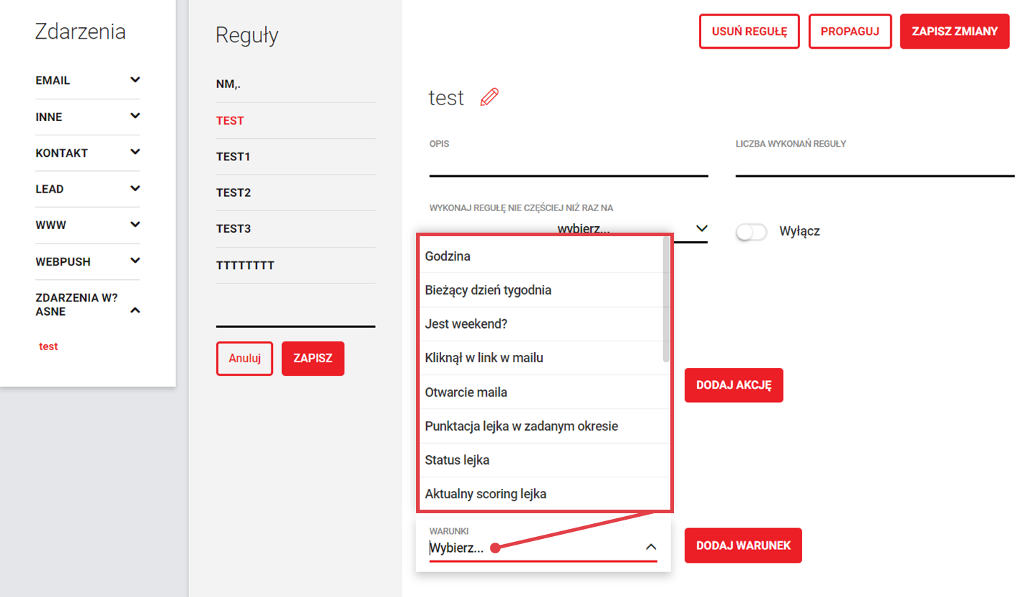Open the TEST2 rule in the list
Viewport: 1032px width, 597px height.
point(233,193)
